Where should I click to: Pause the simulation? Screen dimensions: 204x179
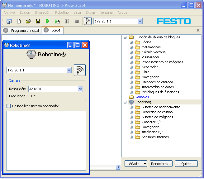[x=67, y=21]
